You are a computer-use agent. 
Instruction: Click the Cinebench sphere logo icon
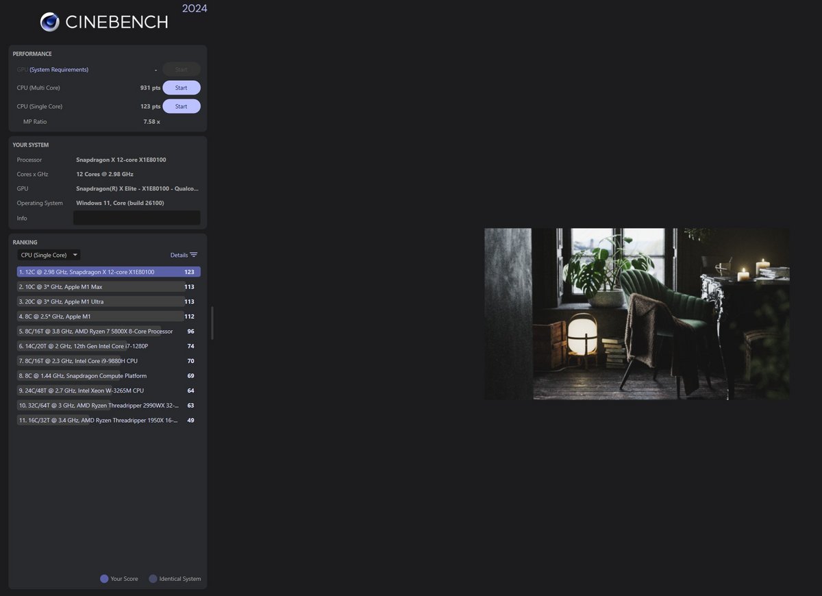point(50,22)
